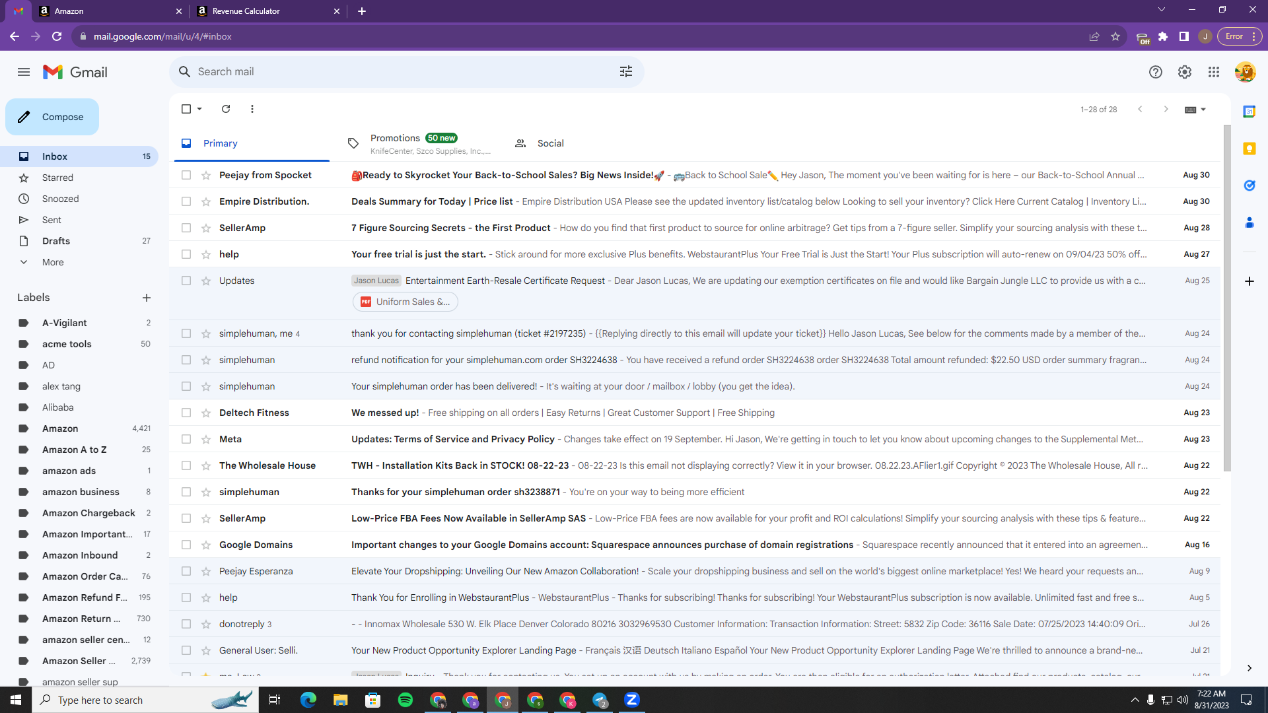Star the Meta email

click(206, 439)
